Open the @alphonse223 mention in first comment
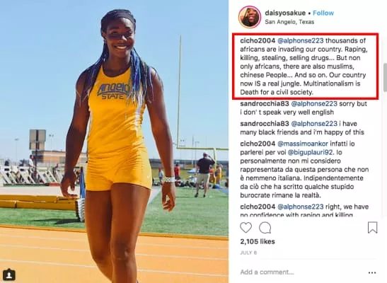This screenshot has width=387, height=283. 301,40
